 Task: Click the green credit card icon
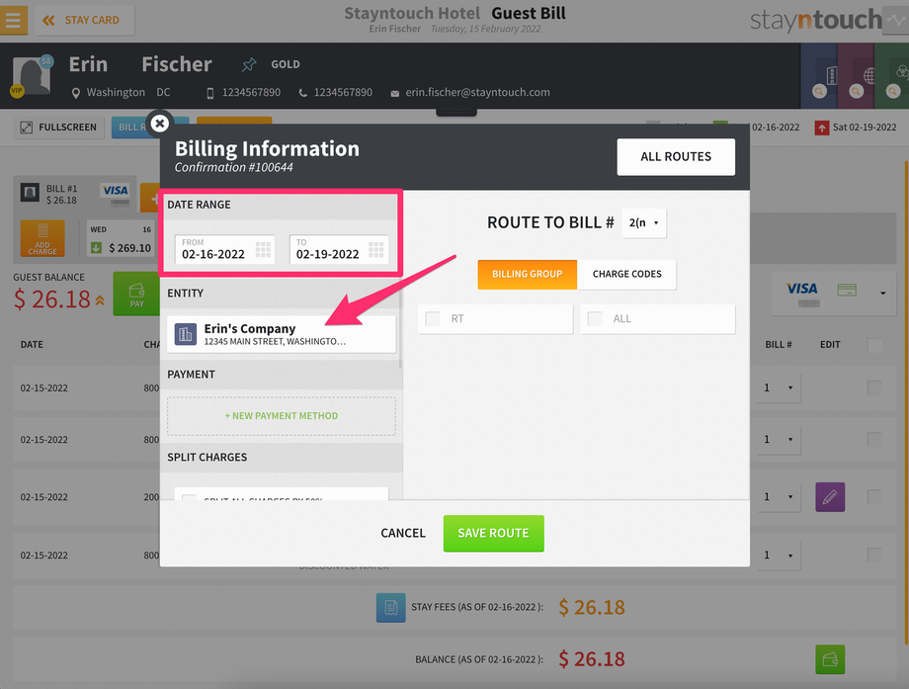coord(847,289)
